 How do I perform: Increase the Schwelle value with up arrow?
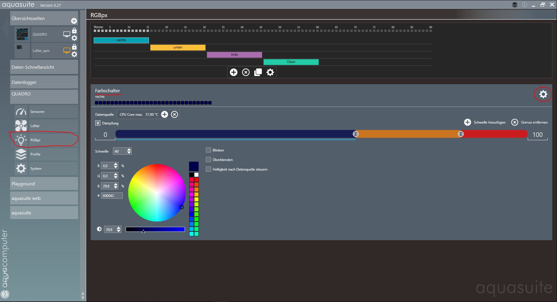[129, 149]
